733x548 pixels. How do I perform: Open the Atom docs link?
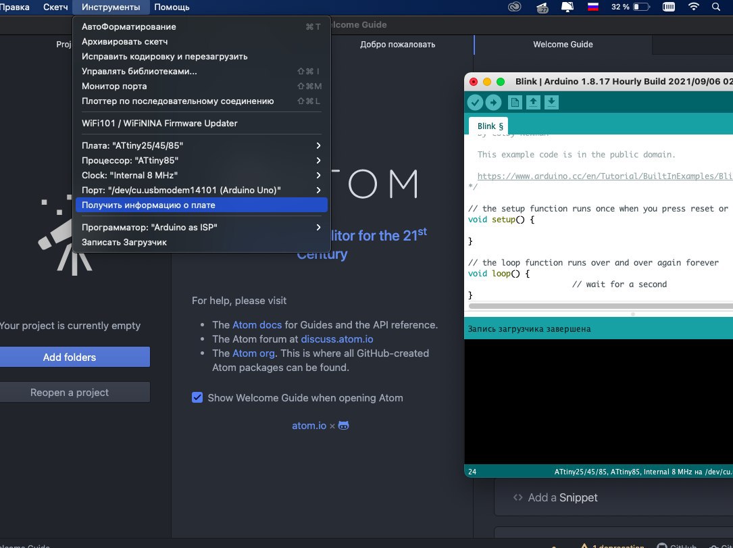pyautogui.click(x=257, y=325)
